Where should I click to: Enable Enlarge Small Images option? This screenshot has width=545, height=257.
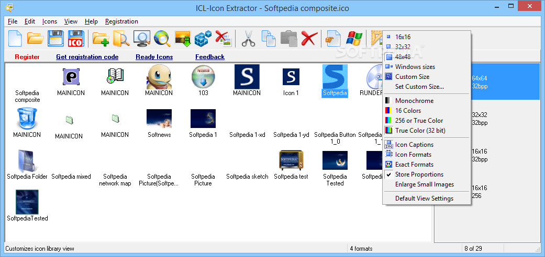click(x=427, y=184)
